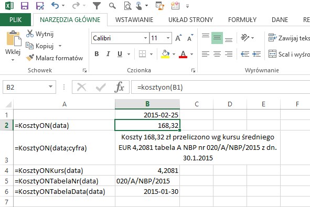Image resolution: width=310 pixels, height=207 pixels.
Task: Expand the Wklej paste options arrow
Action: pyautogui.click(x=13, y=60)
